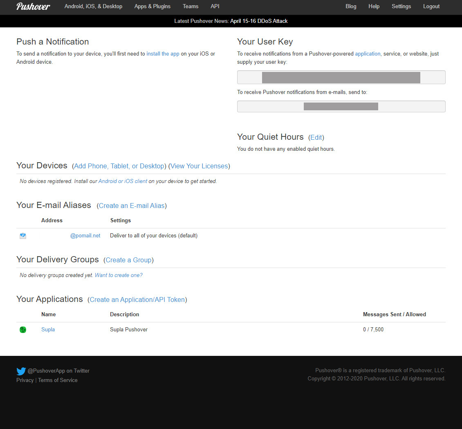
Task: View Your Licenses
Action: click(x=199, y=166)
